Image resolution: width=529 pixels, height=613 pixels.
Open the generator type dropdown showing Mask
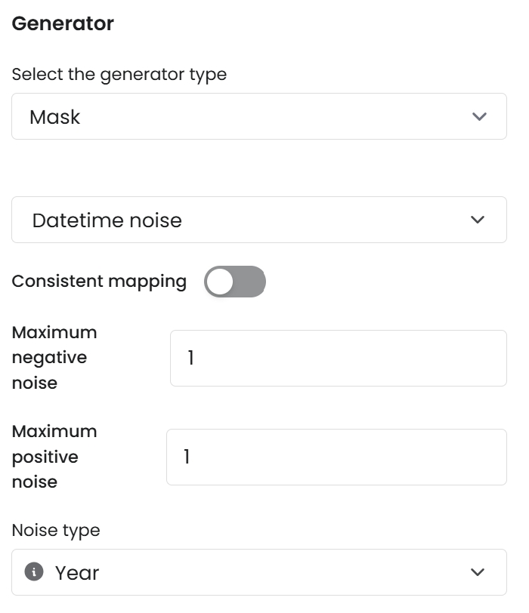(258, 117)
